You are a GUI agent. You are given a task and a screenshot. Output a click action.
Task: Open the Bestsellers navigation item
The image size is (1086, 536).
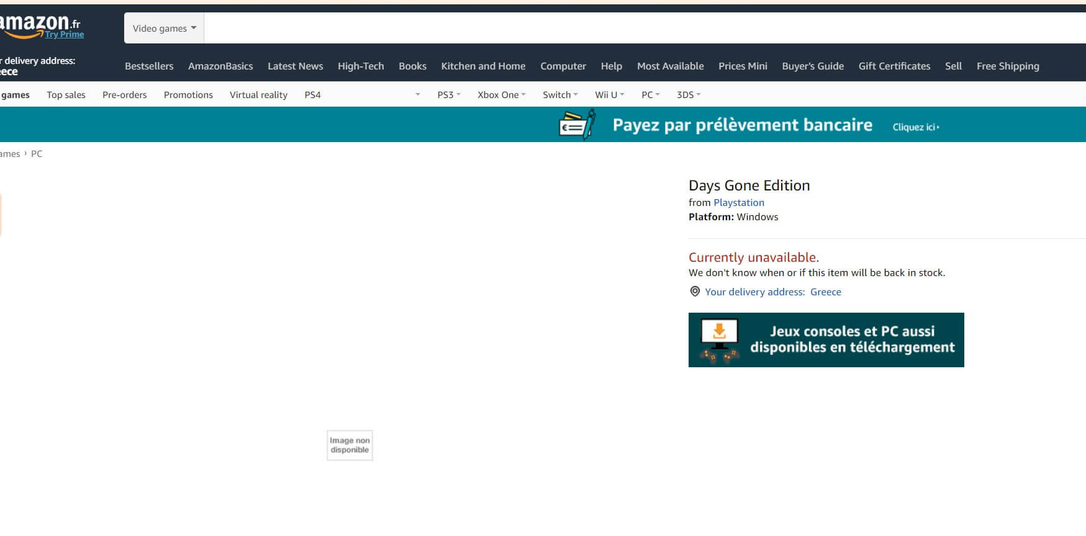pyautogui.click(x=149, y=66)
